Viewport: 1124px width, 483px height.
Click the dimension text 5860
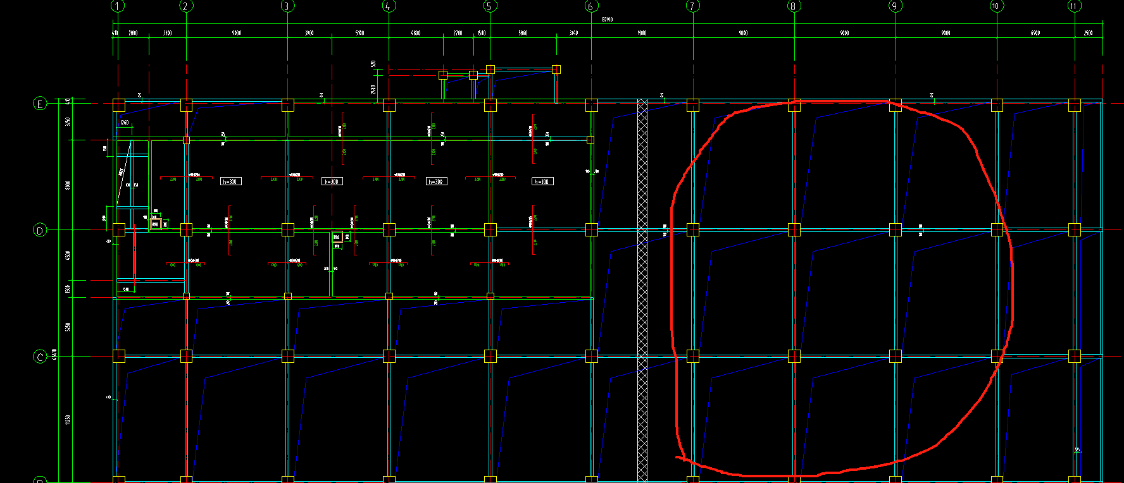(x=523, y=33)
